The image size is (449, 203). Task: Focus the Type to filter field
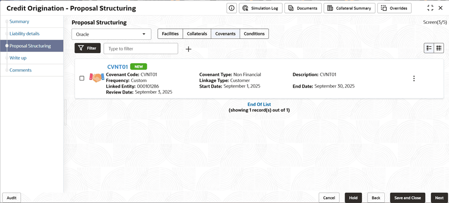pos(141,48)
